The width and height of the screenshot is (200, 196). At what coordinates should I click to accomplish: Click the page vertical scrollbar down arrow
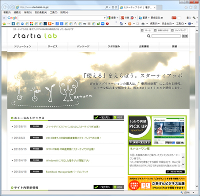(197, 187)
